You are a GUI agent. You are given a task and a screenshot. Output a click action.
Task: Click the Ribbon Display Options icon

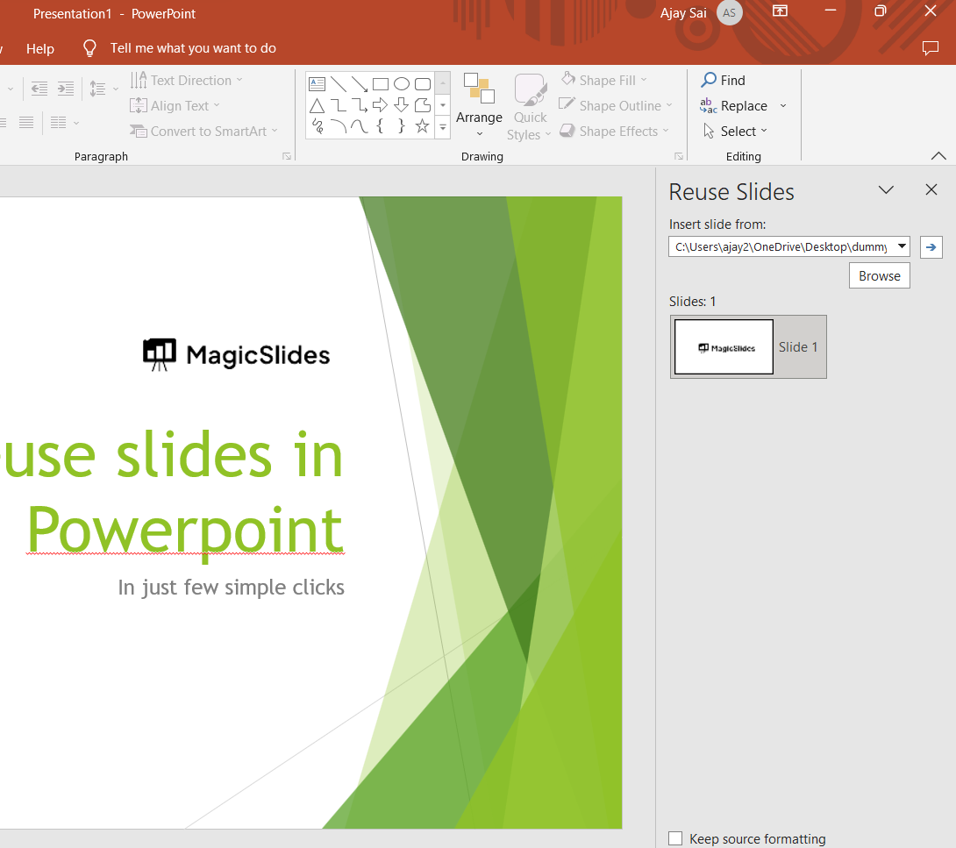pyautogui.click(x=780, y=11)
